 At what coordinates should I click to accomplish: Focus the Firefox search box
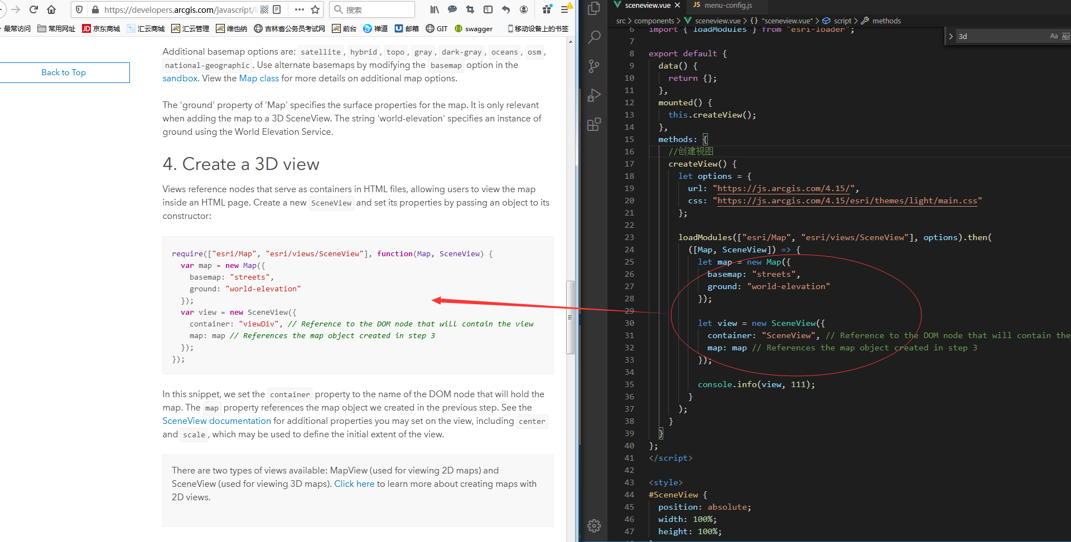372,9
